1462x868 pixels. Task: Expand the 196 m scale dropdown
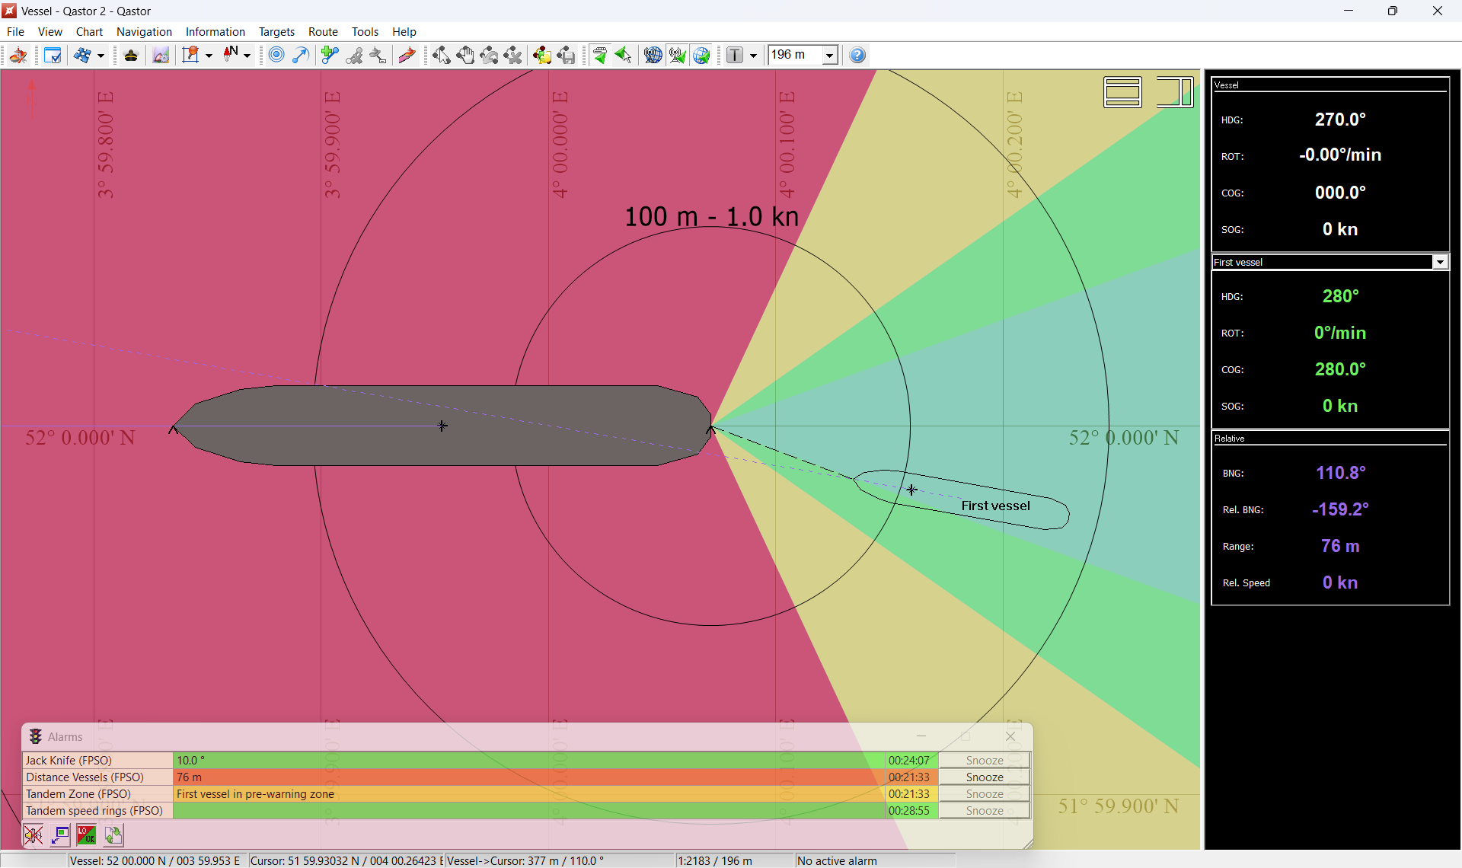[x=829, y=56]
